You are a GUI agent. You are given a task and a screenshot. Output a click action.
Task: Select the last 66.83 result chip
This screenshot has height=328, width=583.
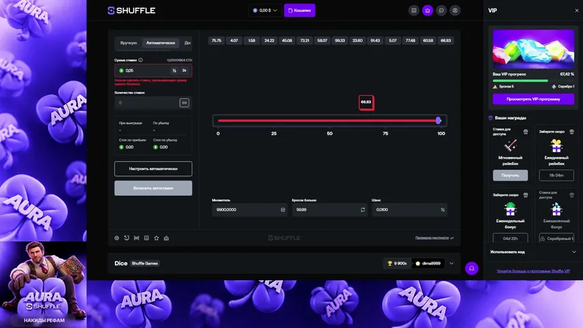(446, 40)
